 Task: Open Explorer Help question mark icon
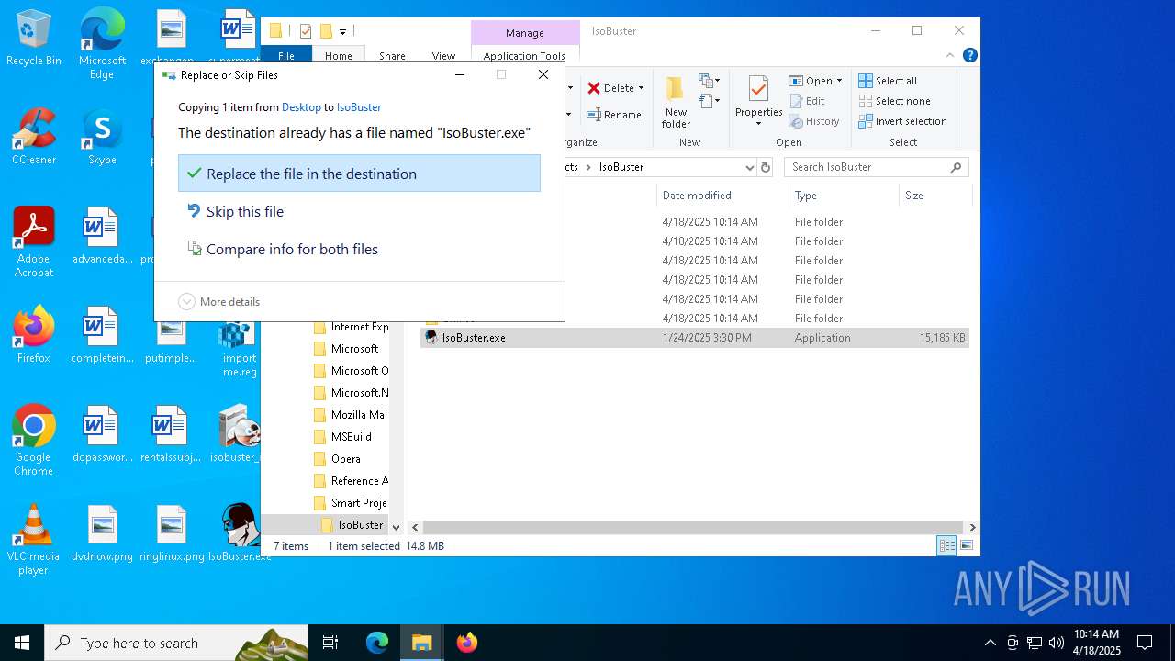tap(970, 55)
